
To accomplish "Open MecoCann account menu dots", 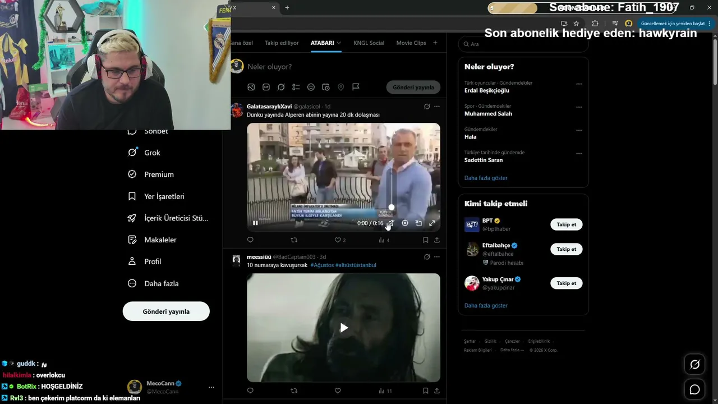I will click(211, 387).
